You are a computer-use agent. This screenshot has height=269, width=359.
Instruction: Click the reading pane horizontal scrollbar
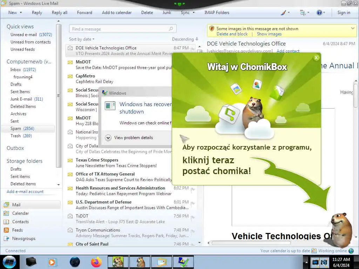pyautogui.click(x=251, y=243)
